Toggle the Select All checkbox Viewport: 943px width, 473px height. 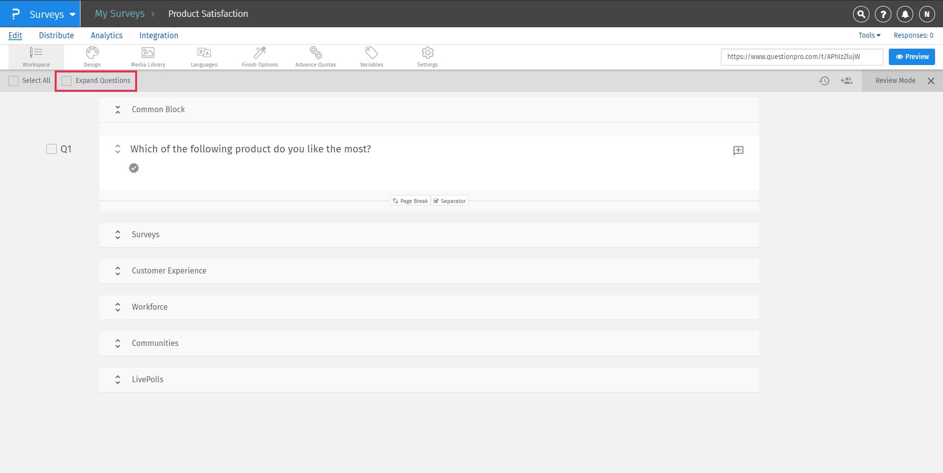click(x=13, y=81)
